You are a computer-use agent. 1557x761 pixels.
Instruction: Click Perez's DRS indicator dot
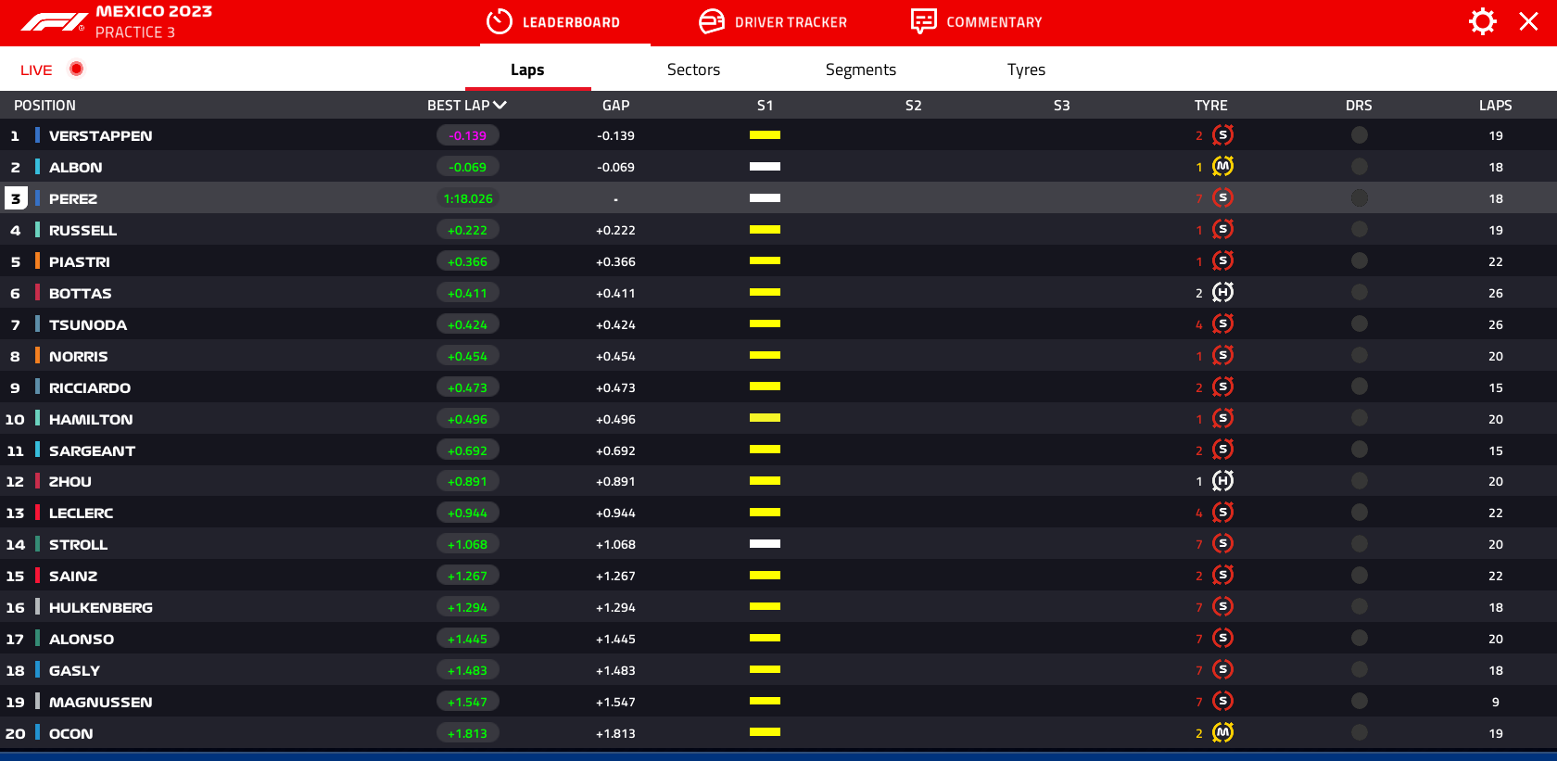(1360, 197)
